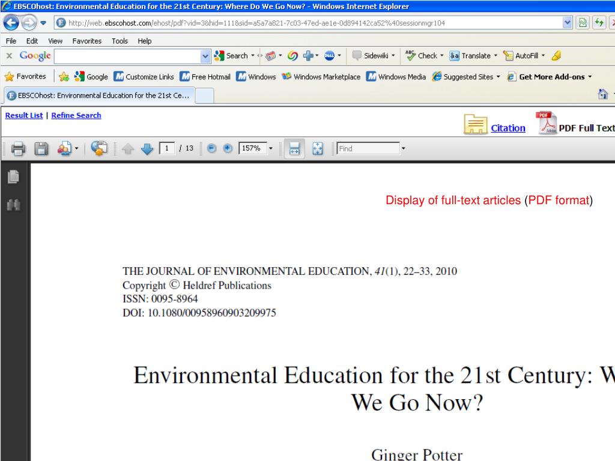This screenshot has width=615, height=461.
Task: Expand the collaborate dropdown arrow
Action: tap(76, 148)
